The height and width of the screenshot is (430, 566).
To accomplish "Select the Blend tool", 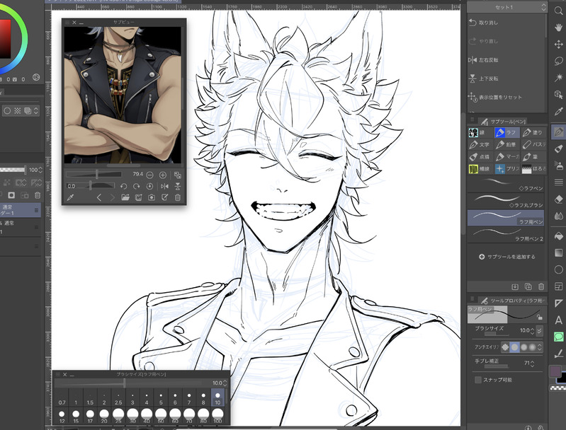I will [x=558, y=216].
